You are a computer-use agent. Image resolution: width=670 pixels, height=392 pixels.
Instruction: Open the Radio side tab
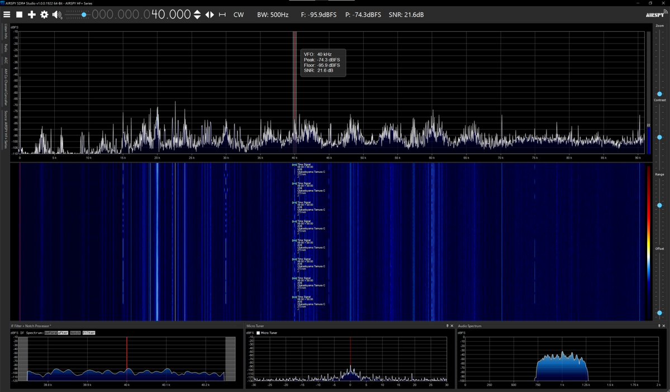[x=6, y=48]
